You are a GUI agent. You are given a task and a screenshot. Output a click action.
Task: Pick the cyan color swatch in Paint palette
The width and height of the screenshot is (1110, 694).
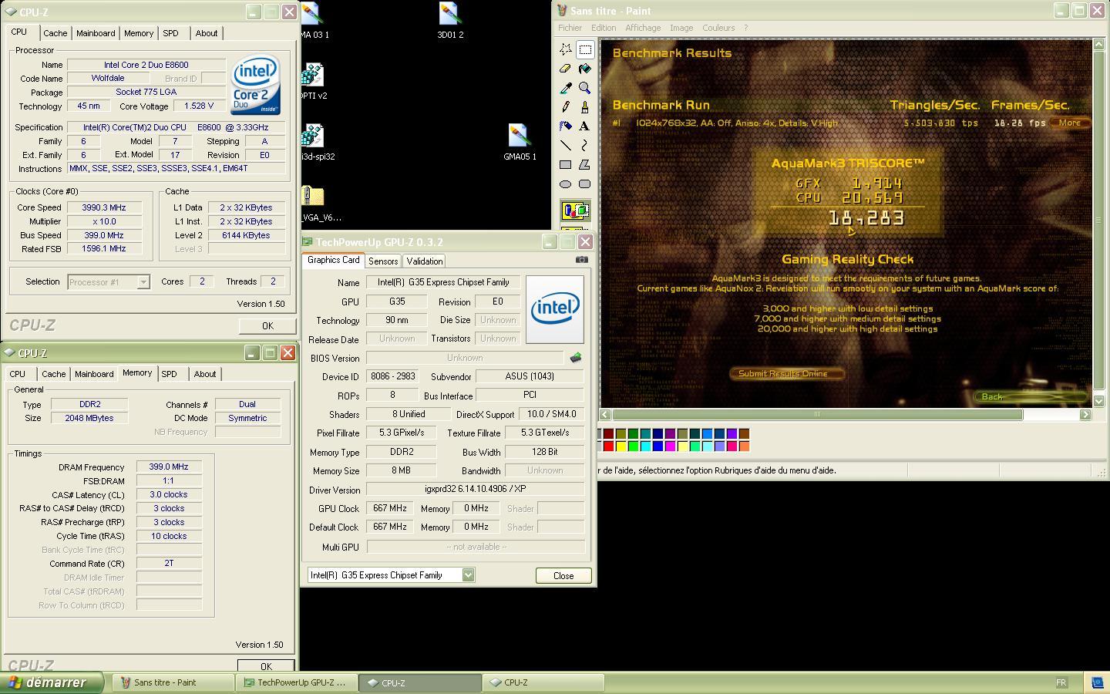pos(645,446)
